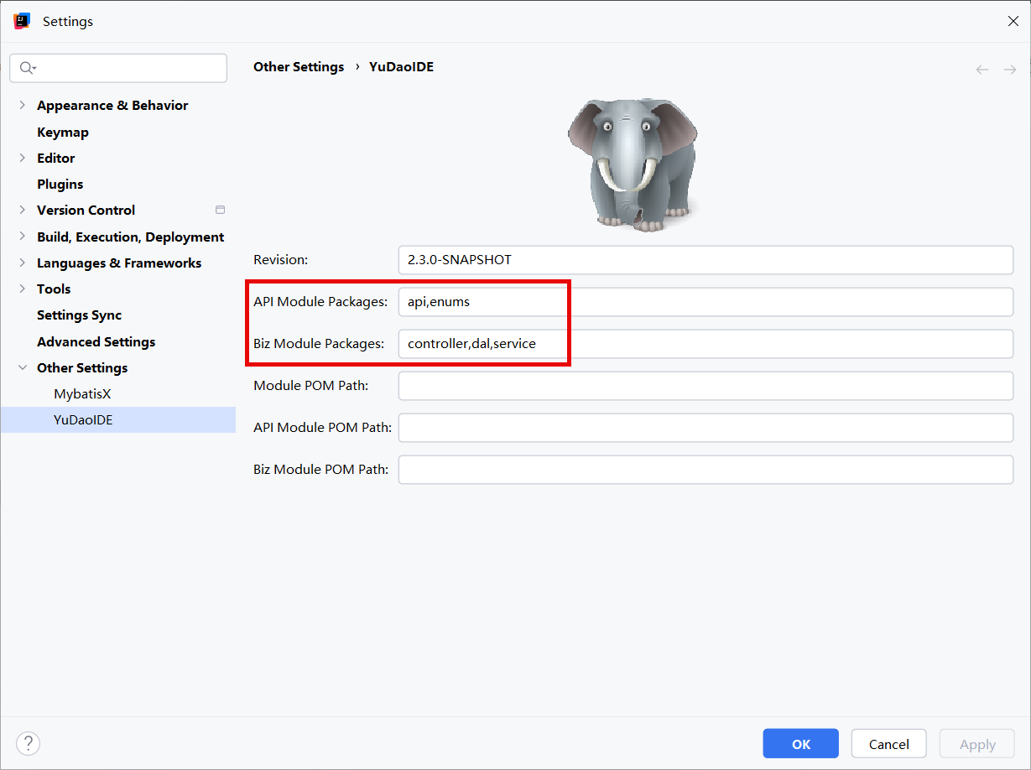
Task: Expand Version Control section
Action: tap(23, 210)
